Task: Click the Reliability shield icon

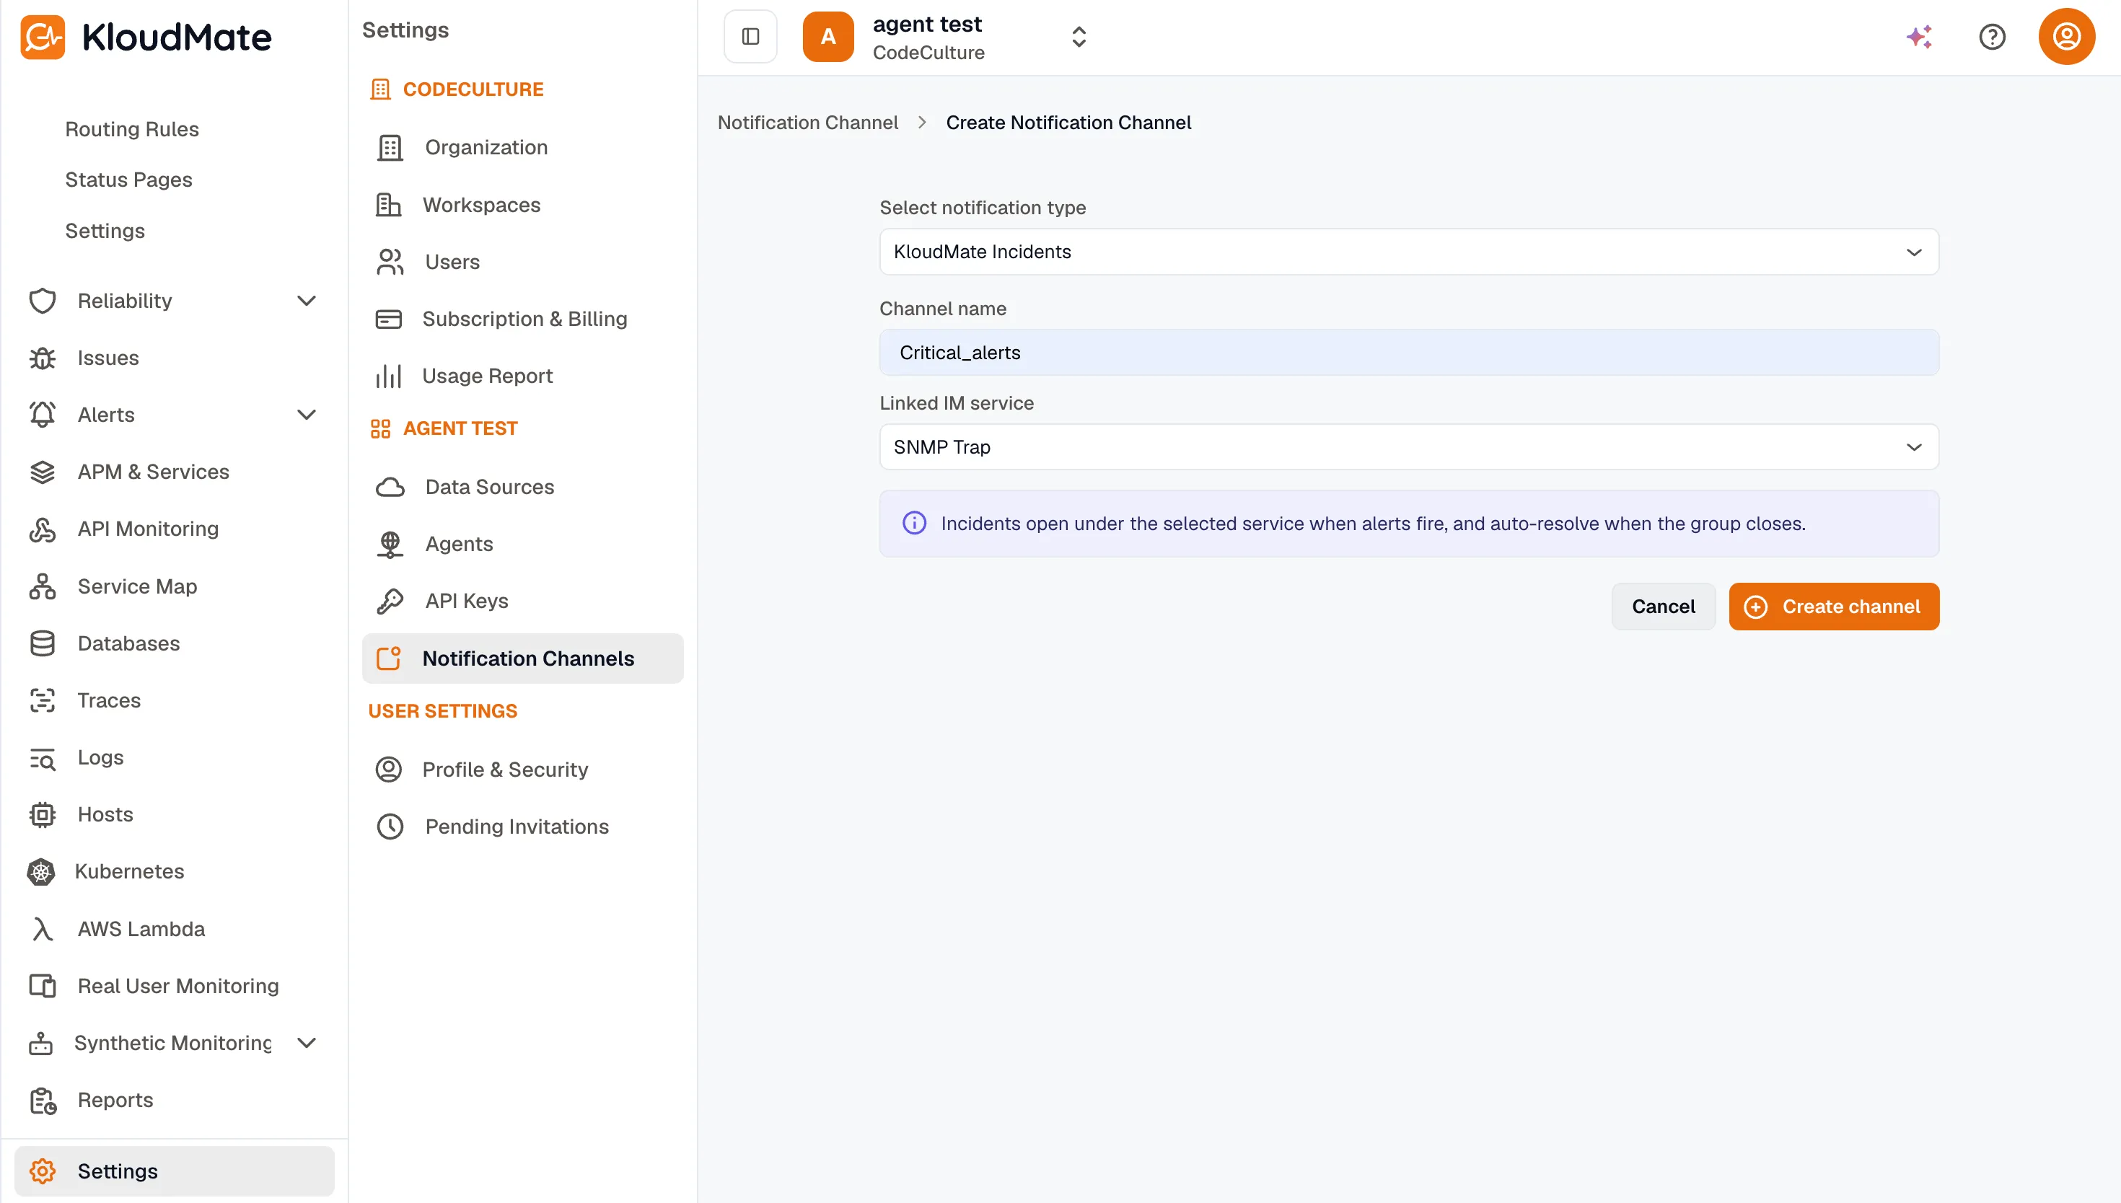Action: (x=42, y=301)
